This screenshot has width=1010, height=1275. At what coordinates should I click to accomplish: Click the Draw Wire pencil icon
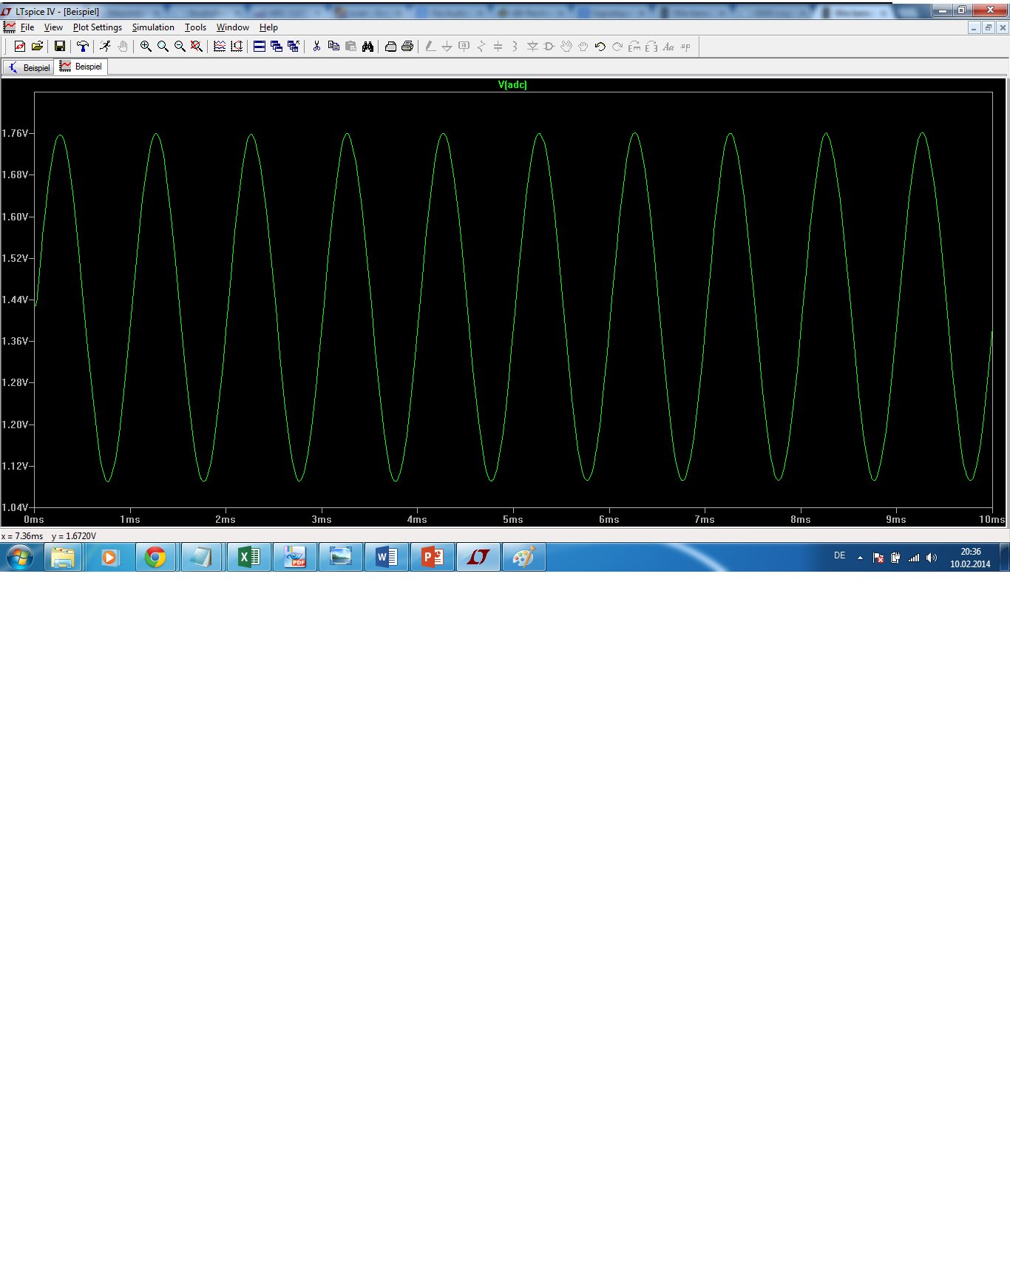430,46
